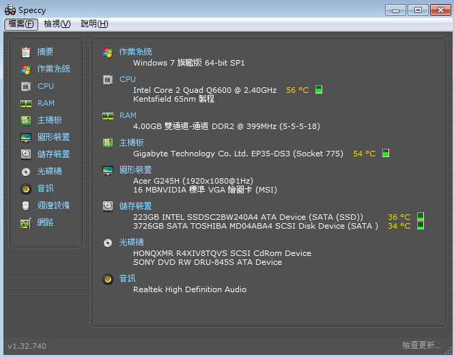Select CPU label in the sidebar
454x357 pixels.
point(46,86)
